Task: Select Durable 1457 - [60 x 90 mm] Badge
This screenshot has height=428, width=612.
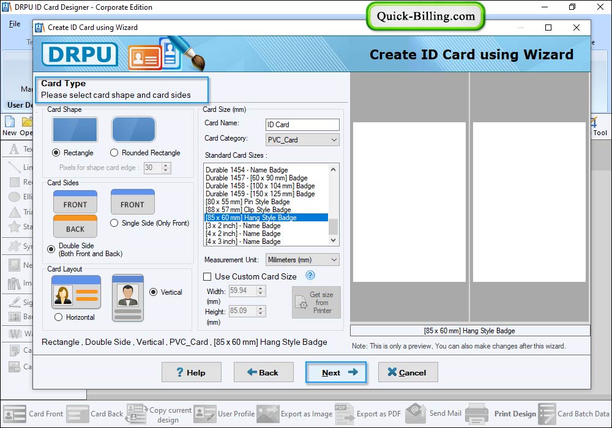Action: pos(266,178)
